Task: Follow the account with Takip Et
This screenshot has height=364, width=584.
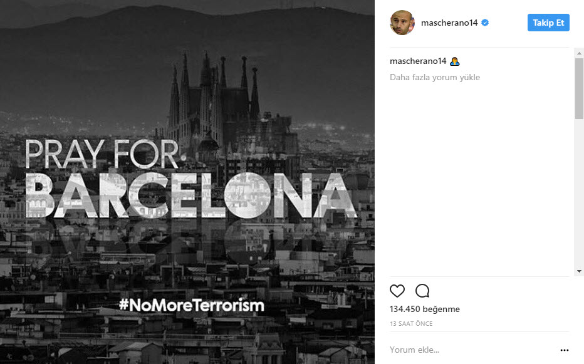Action: (548, 23)
